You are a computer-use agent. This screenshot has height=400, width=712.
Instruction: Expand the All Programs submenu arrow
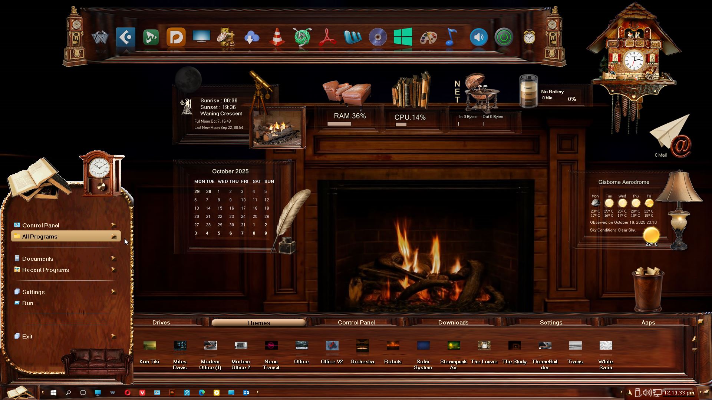click(114, 236)
